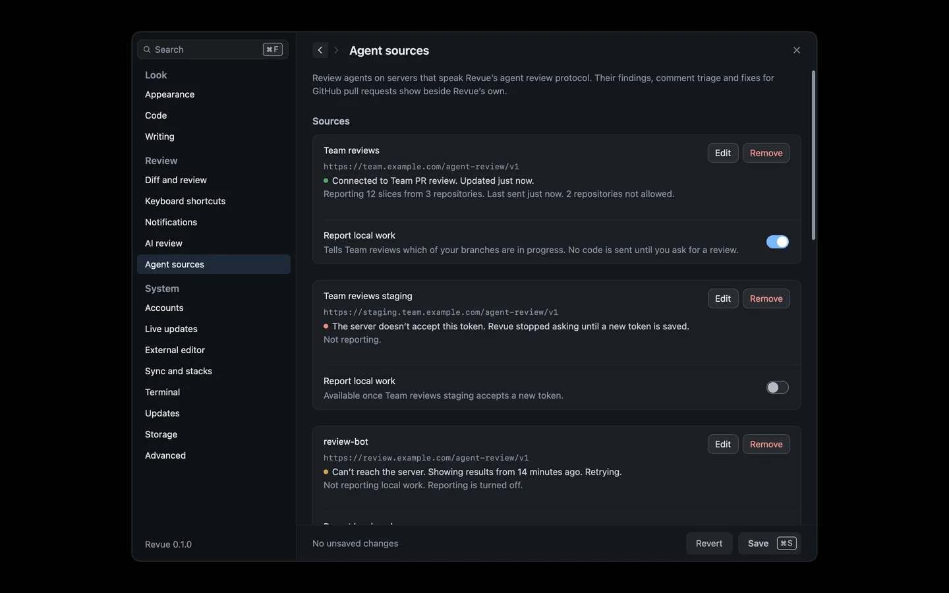Open Terminal settings
The image size is (949, 593).
[x=214, y=392]
